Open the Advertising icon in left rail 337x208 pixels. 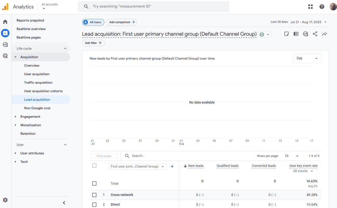[x=5, y=56]
